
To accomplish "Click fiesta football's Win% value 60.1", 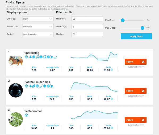I will click(90, 128).
